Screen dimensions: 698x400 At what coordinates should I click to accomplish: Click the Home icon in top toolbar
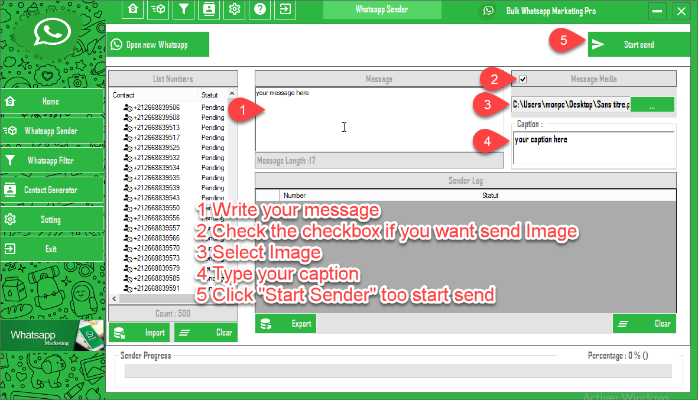pos(133,9)
